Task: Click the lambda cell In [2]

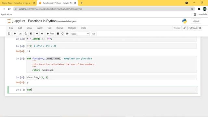Action: 111,39
